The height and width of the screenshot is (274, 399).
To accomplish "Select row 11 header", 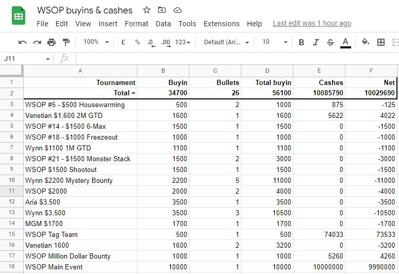I will coord(12,191).
